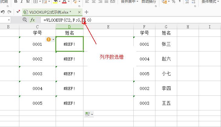221x127 pixels.
Task: Select 学号 header in column F
Action: click(144, 33)
